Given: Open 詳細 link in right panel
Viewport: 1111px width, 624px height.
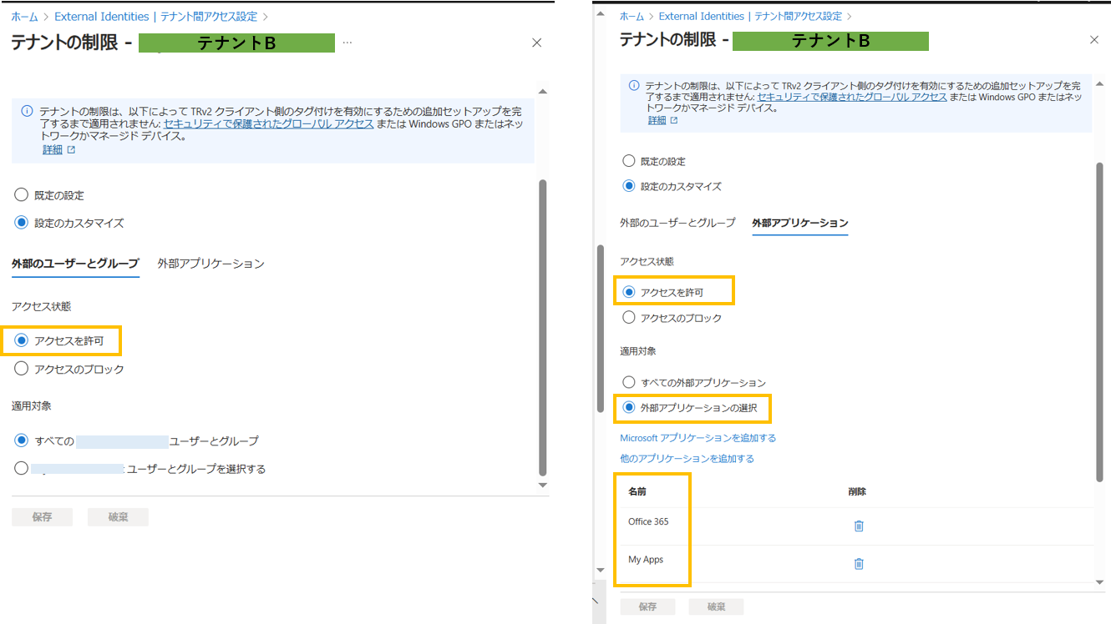Looking at the screenshot, I should (657, 120).
